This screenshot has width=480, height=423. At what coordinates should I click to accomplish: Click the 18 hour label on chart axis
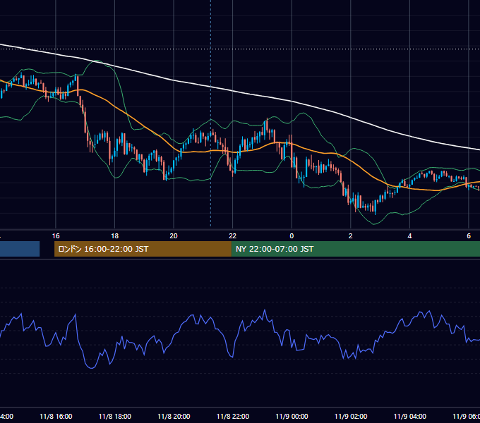coord(115,236)
